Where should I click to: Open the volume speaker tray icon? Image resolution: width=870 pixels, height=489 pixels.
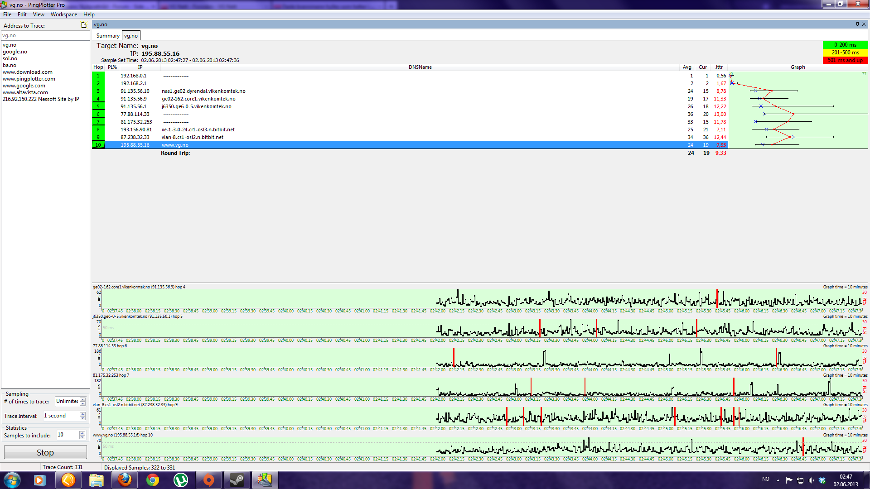tap(811, 480)
